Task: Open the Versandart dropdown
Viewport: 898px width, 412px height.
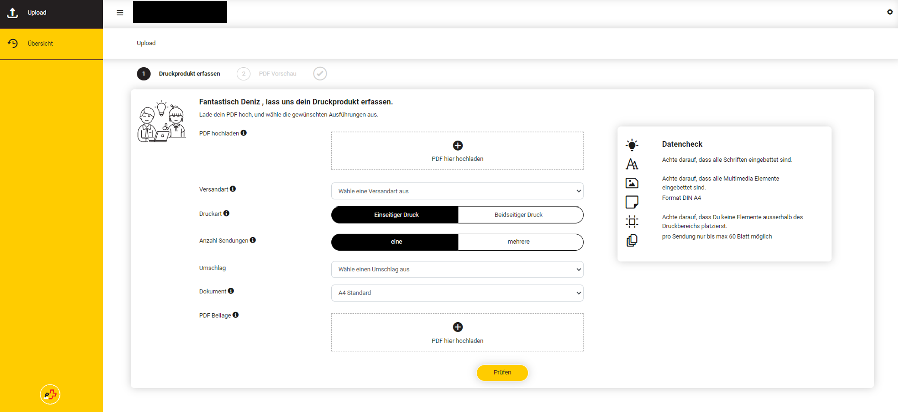Action: click(x=457, y=191)
